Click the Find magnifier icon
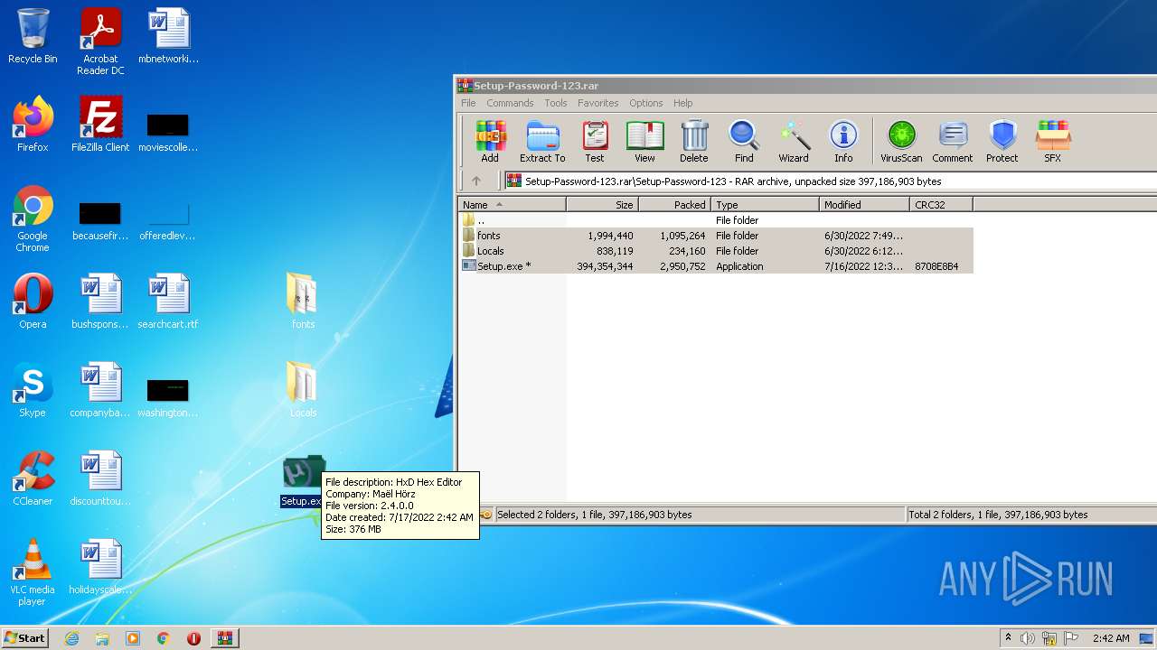 (744, 142)
